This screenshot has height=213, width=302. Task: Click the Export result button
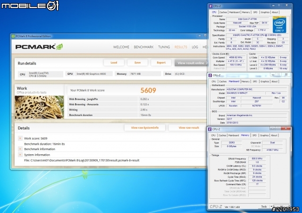point(161,63)
